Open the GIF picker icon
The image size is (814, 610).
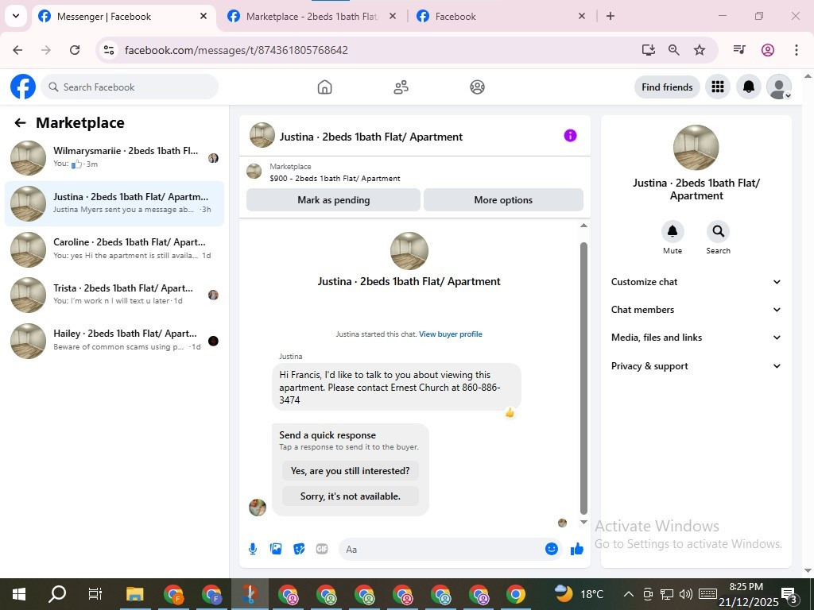[322, 549]
